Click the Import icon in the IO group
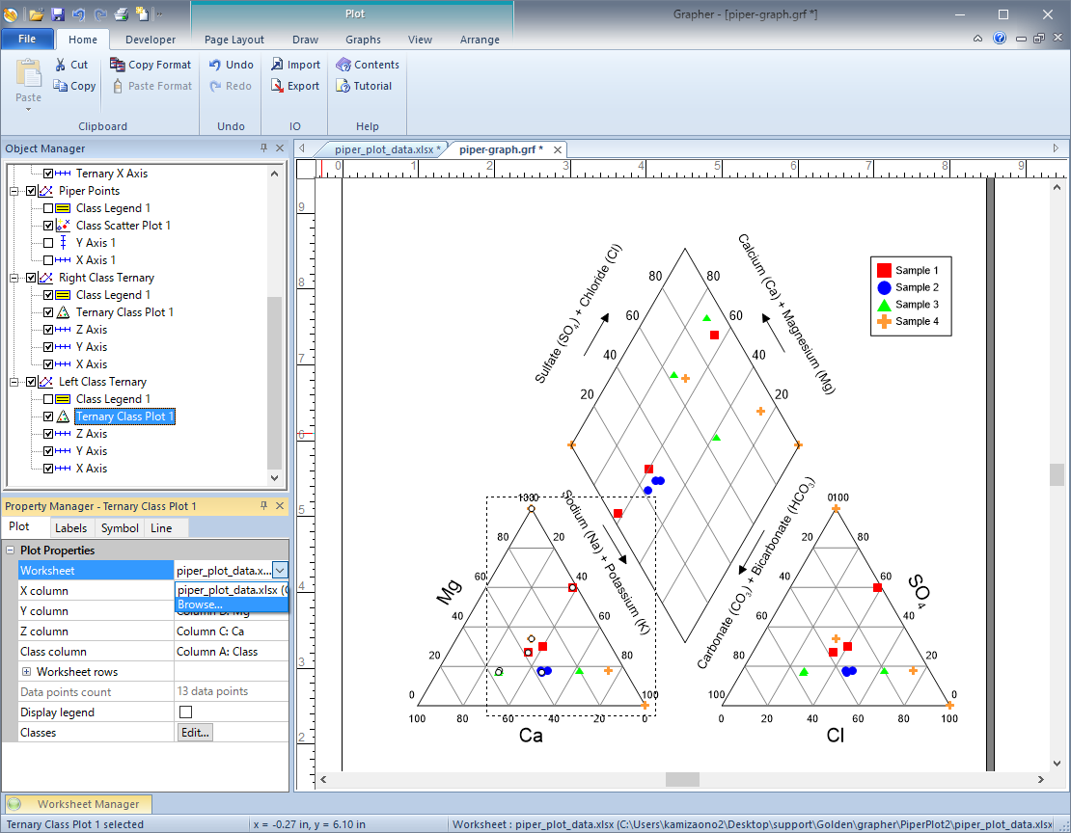 [x=277, y=65]
